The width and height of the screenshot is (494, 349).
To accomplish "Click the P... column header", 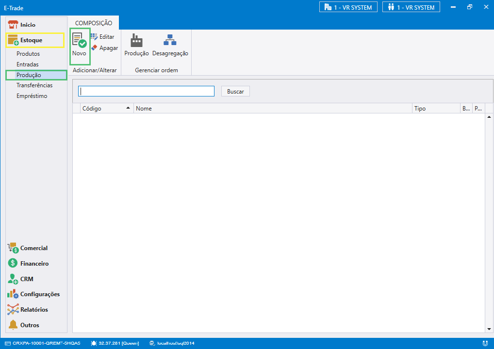I will 478,108.
